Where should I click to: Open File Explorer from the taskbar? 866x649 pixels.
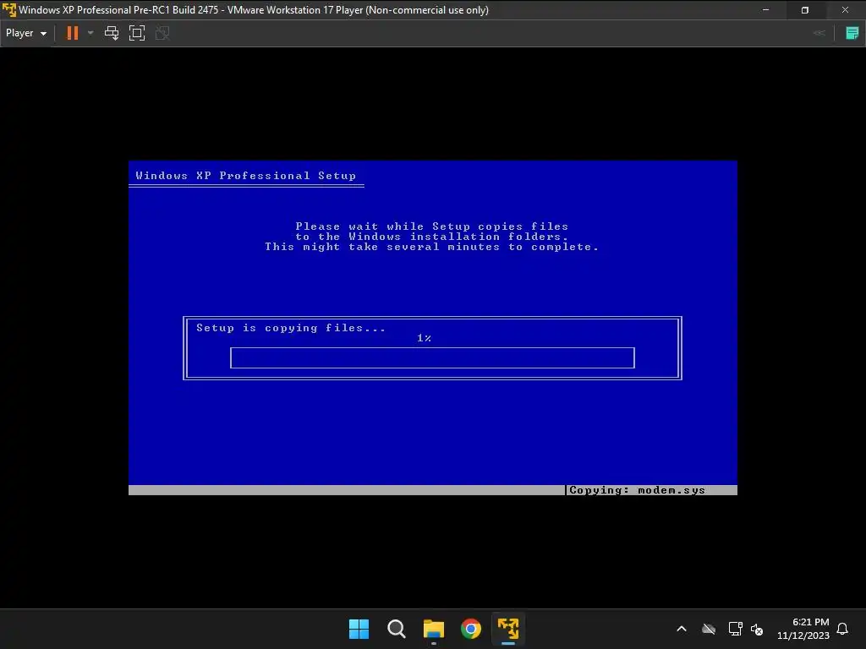[x=434, y=629]
